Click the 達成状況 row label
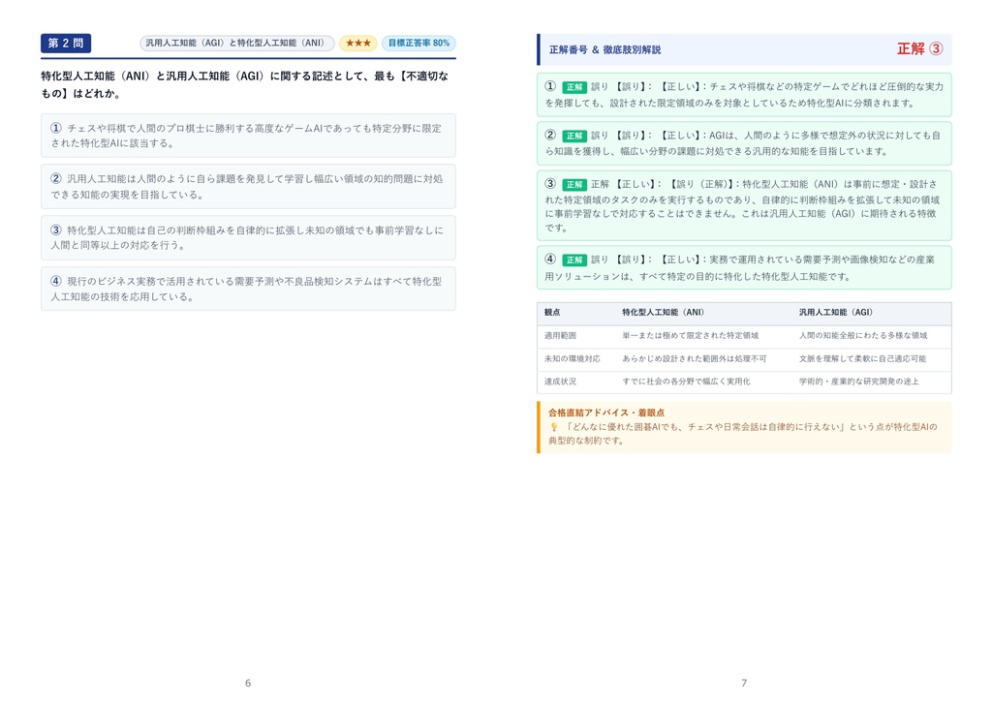 pyautogui.click(x=560, y=382)
